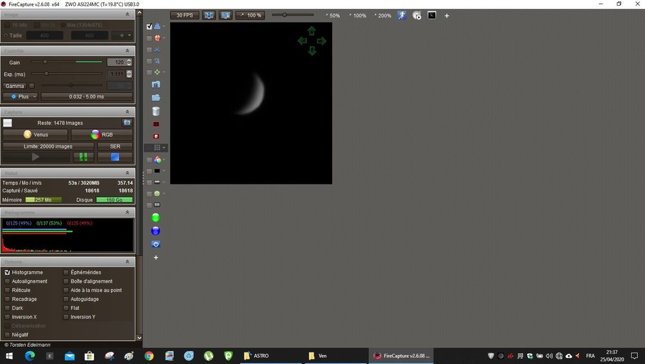Open Chrome from the taskbar
645x364 pixels.
pos(149,356)
